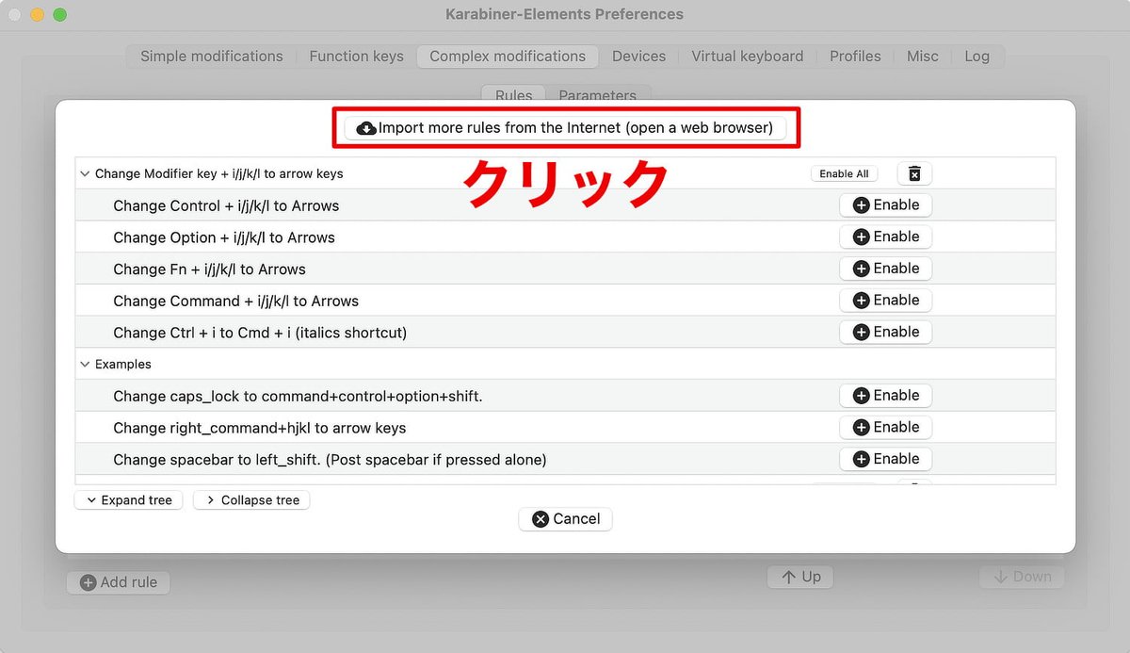This screenshot has width=1130, height=653.
Task: Click the Enable All button
Action: [844, 173]
